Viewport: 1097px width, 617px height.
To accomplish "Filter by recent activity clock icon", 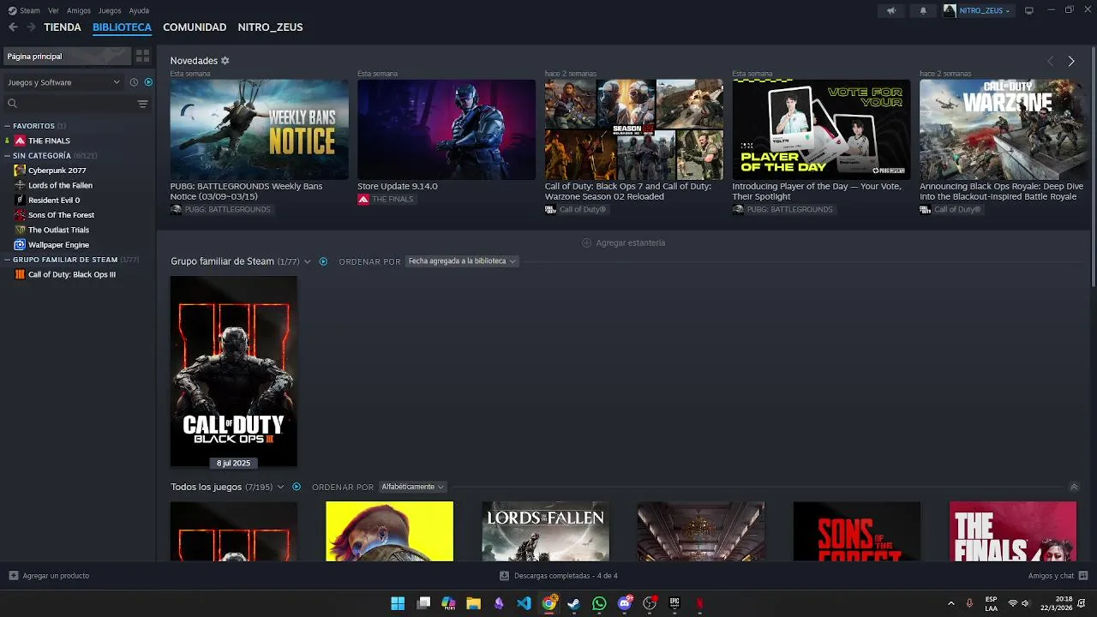I will click(x=134, y=82).
